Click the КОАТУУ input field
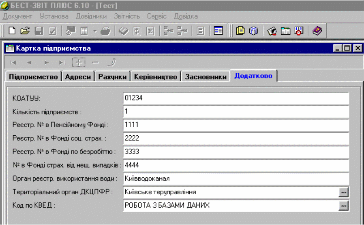 (236, 98)
